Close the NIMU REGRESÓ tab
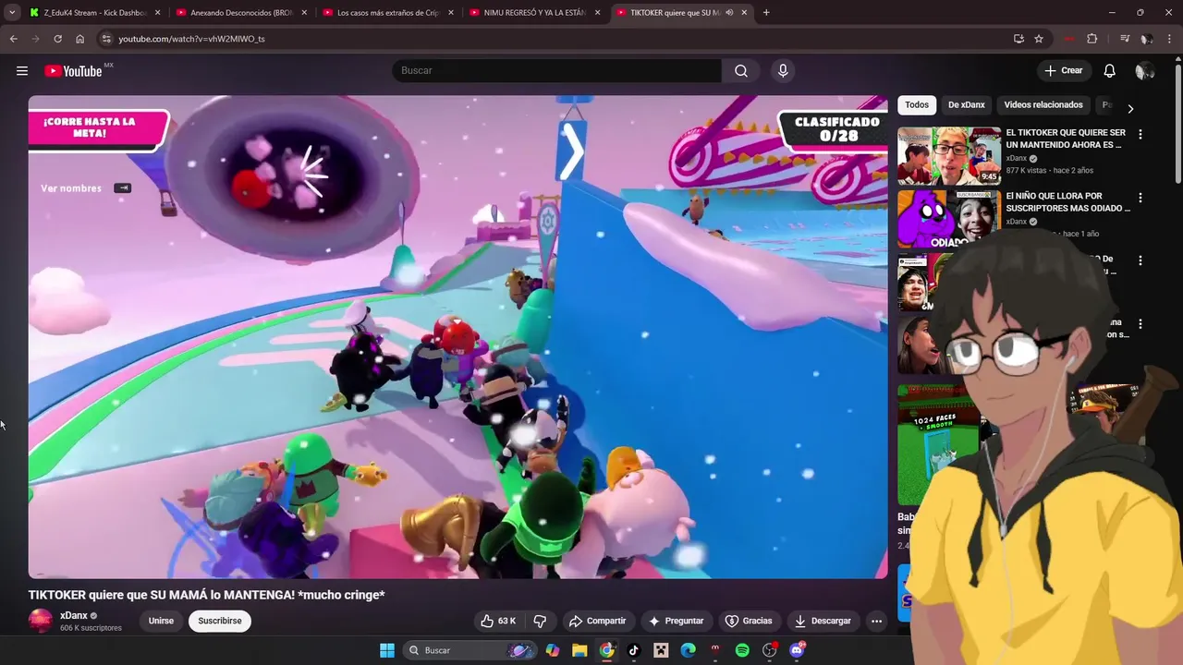 597,13
